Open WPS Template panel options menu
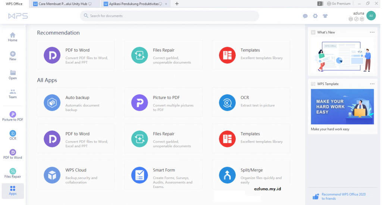Viewport: 382px width, 205px height. point(372,84)
